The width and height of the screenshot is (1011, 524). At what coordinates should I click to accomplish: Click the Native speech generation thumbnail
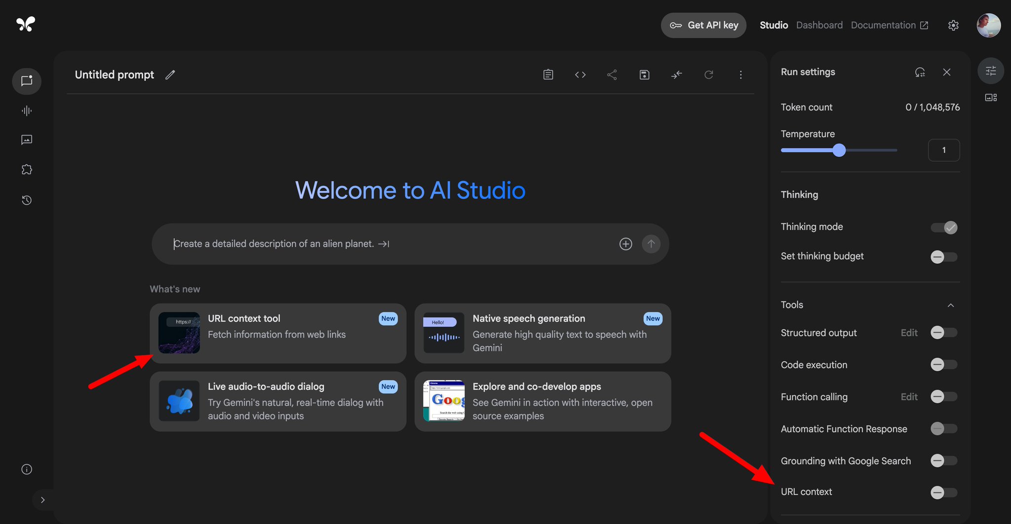coord(444,333)
